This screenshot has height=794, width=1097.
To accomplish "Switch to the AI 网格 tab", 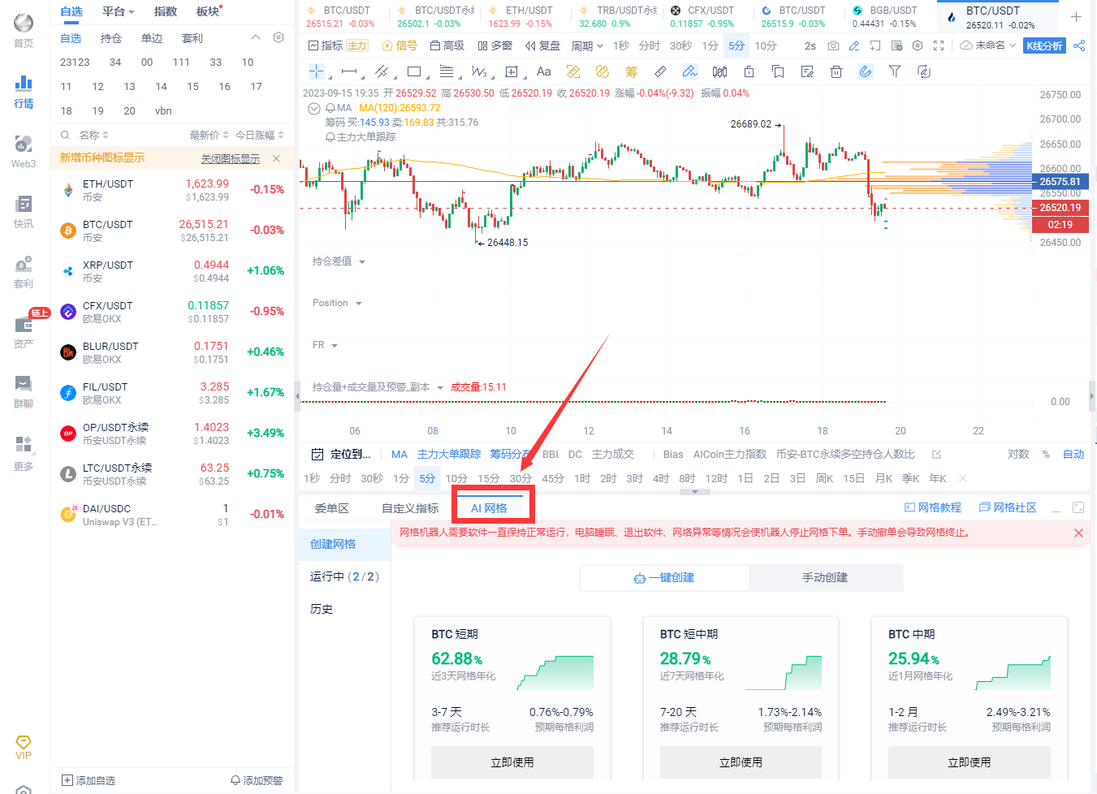I will 489,508.
